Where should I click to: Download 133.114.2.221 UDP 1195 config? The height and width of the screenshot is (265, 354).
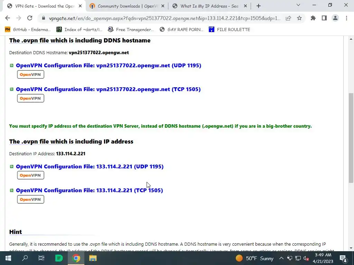click(90, 167)
